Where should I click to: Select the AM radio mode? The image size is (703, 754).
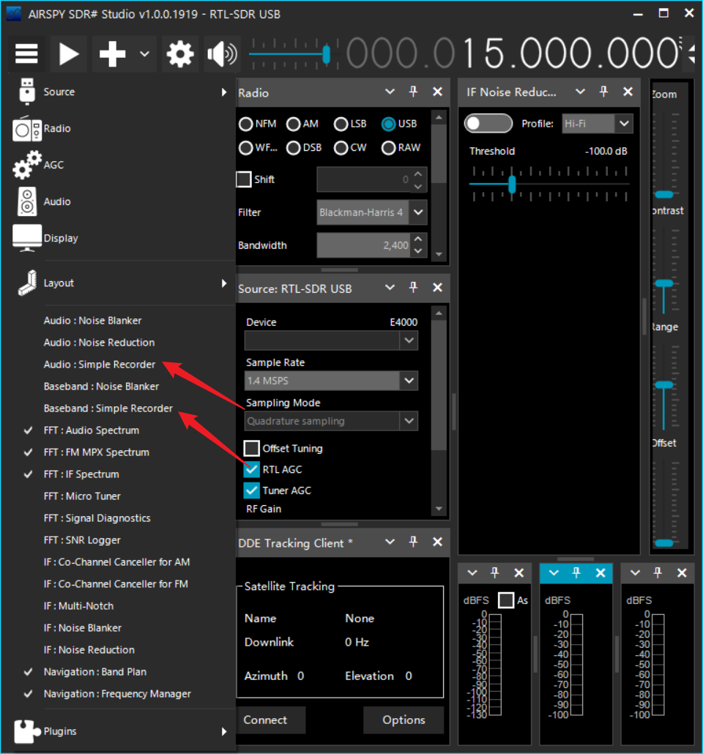click(x=294, y=124)
